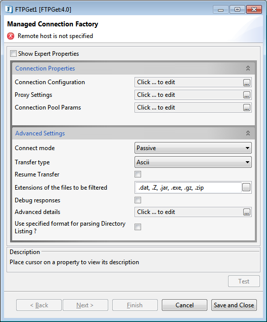
Task: Click the Cancel button
Action: [185, 305]
